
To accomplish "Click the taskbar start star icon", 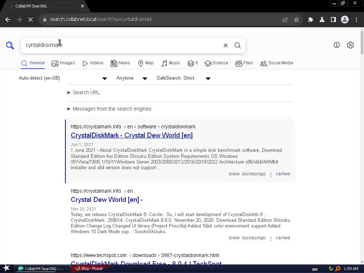I will pos(6,269).
